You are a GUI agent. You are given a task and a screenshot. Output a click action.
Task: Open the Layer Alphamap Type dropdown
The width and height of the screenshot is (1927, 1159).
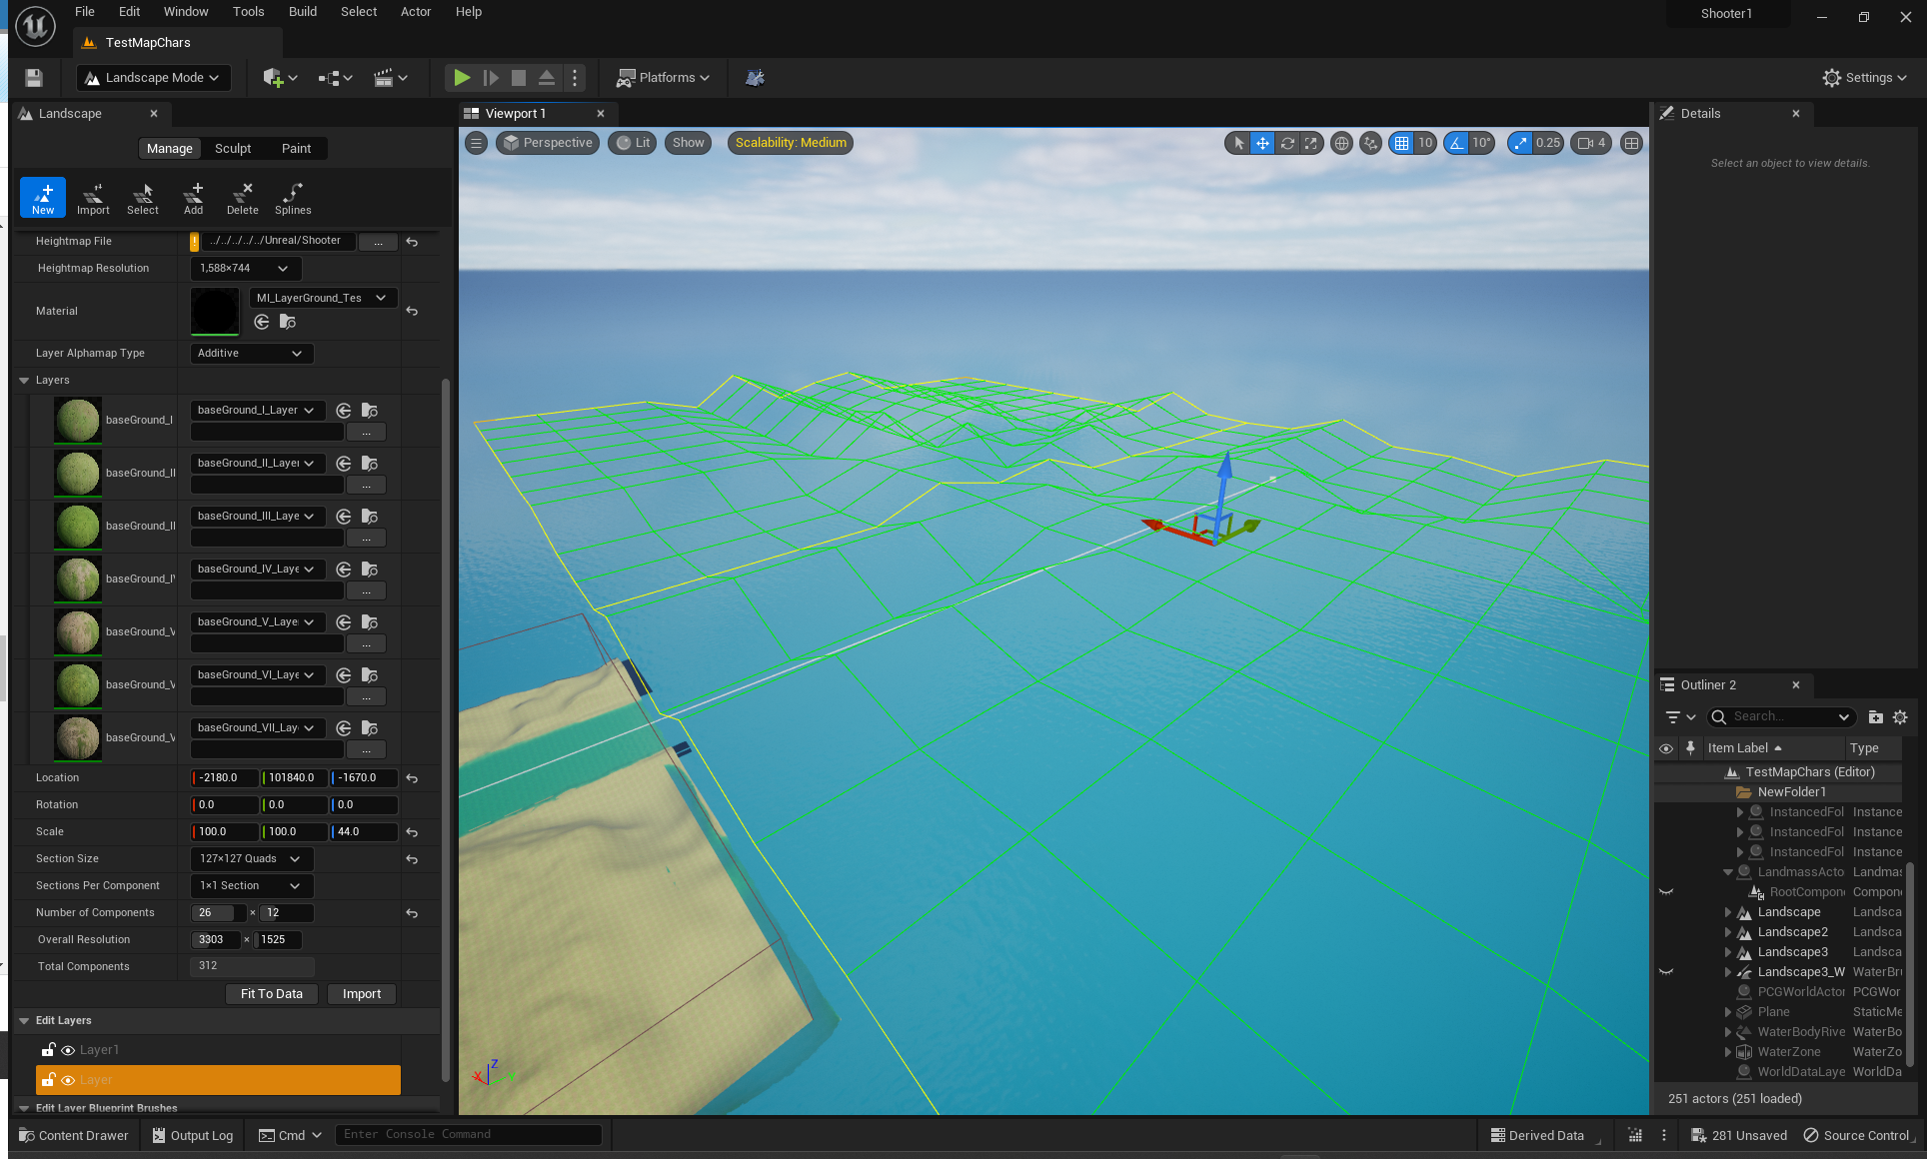251,353
